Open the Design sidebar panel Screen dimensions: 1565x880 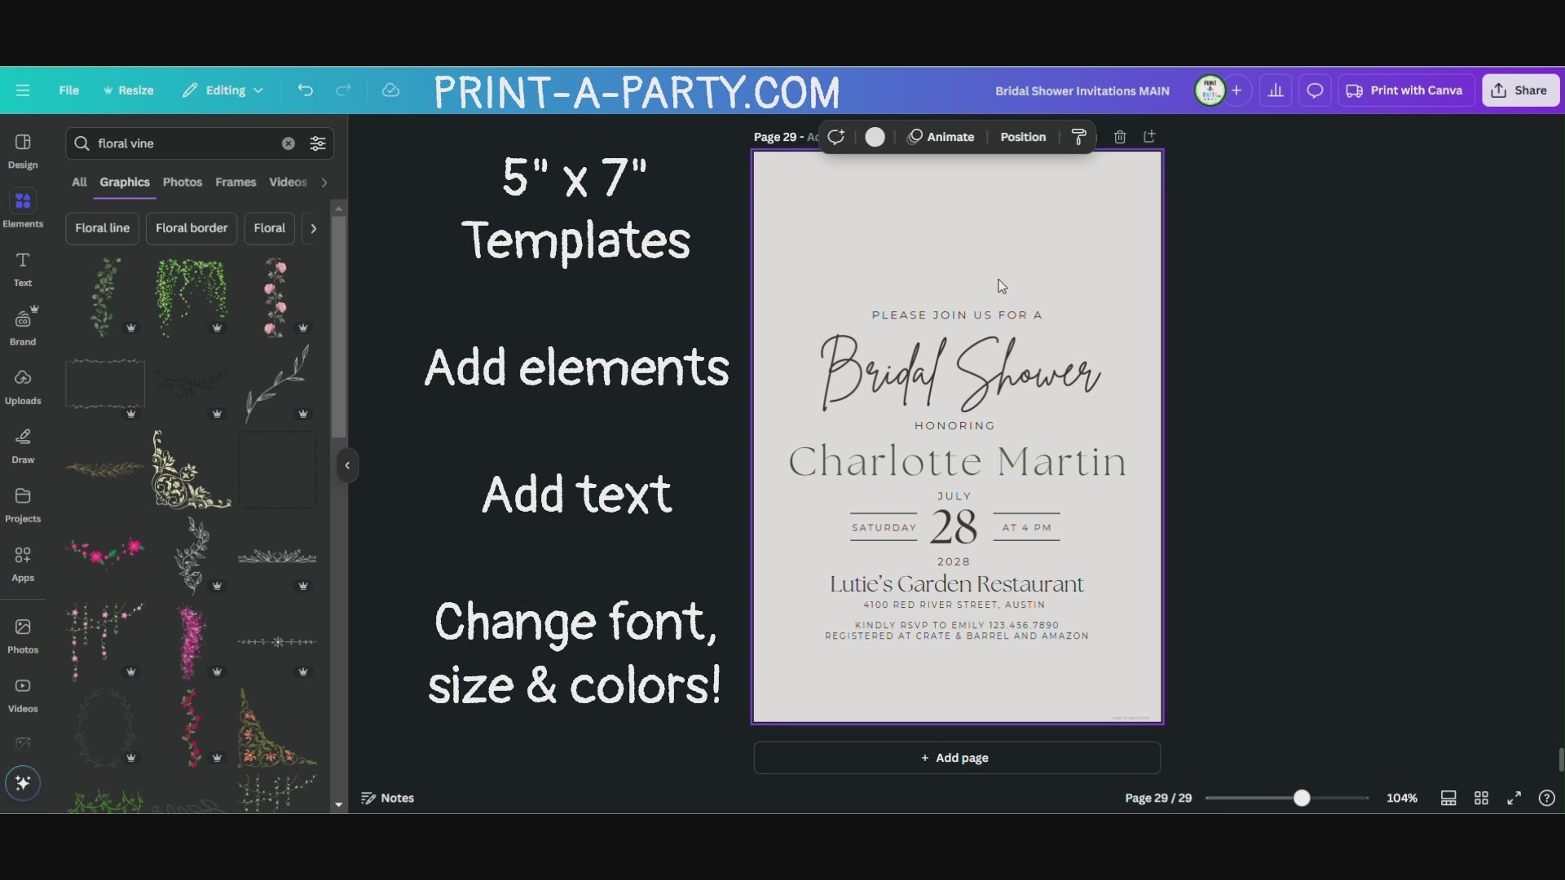23,152
